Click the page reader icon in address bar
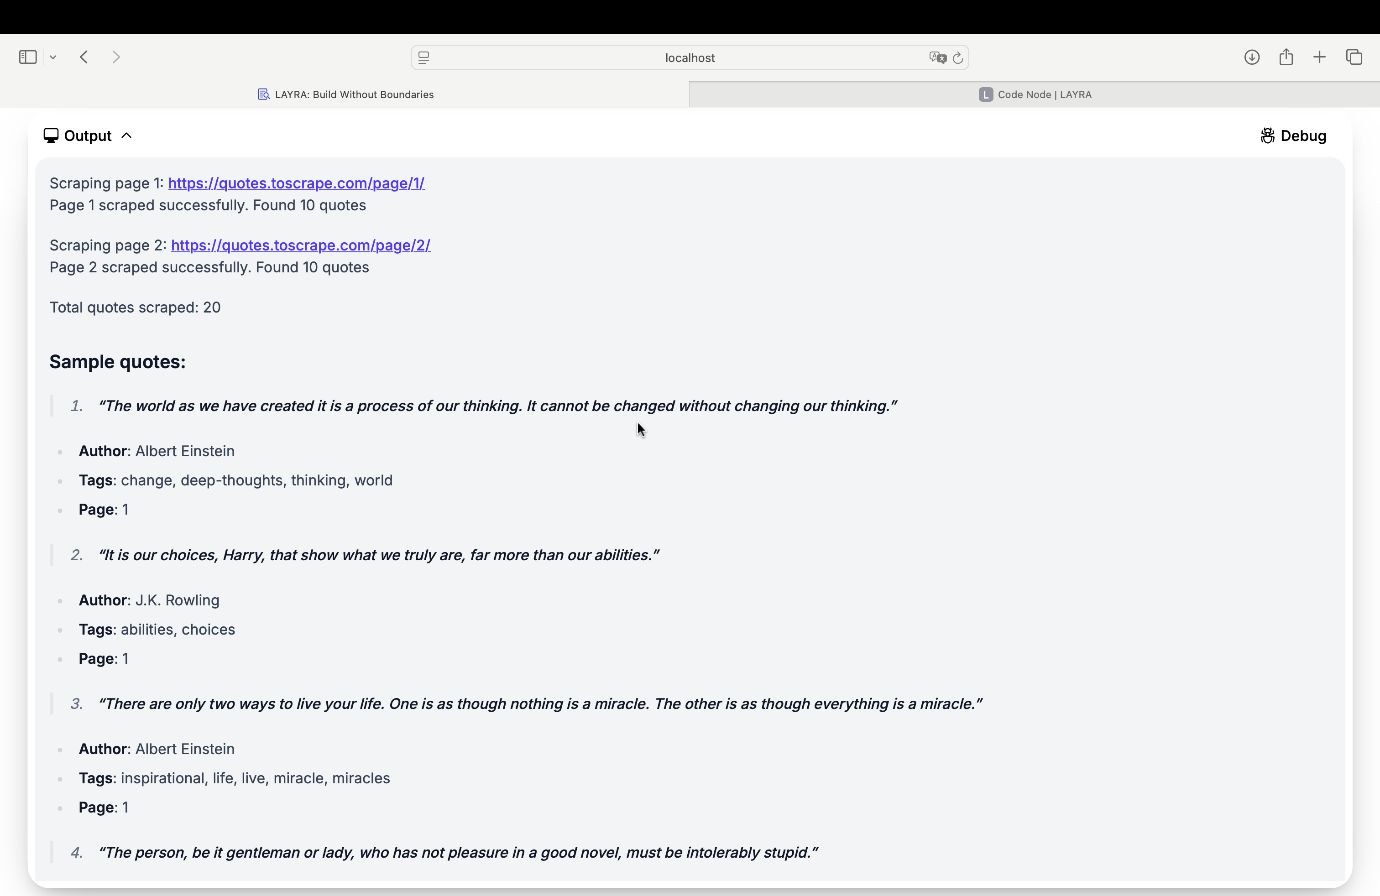This screenshot has width=1380, height=896. [424, 57]
